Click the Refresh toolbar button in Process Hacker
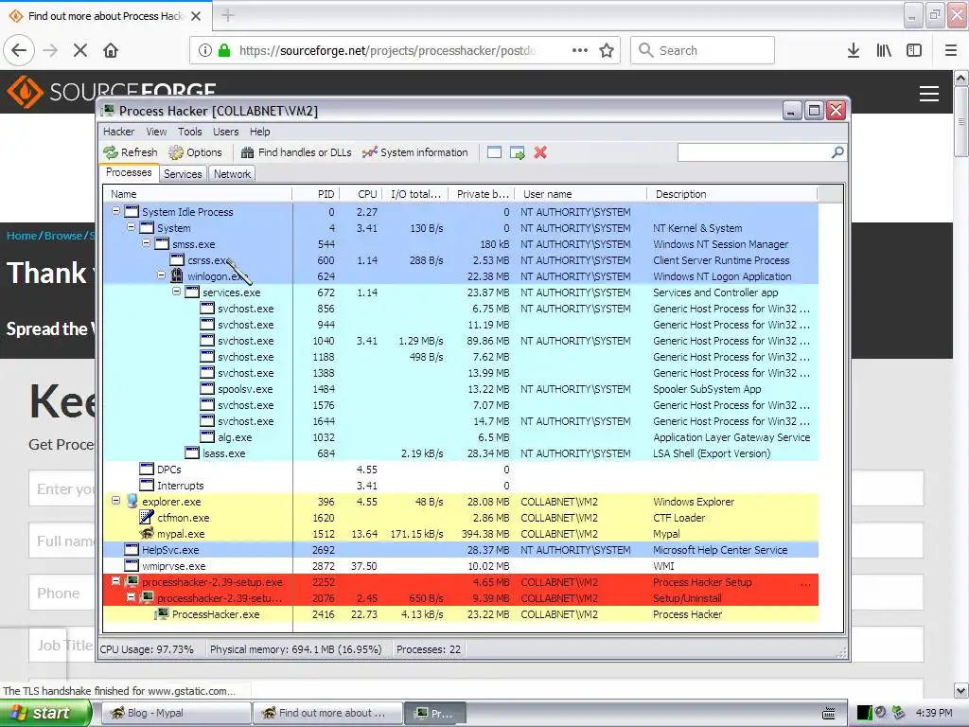 coord(131,152)
